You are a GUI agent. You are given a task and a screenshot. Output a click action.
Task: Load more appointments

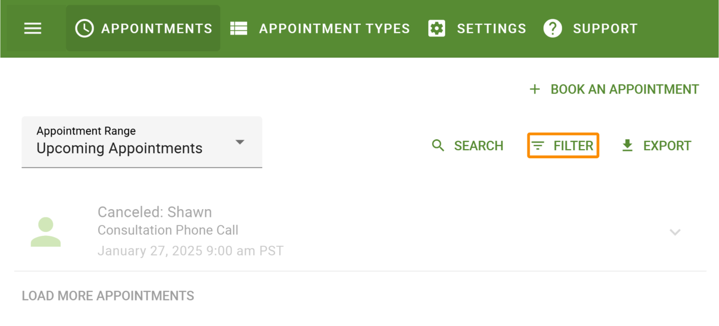click(x=108, y=295)
